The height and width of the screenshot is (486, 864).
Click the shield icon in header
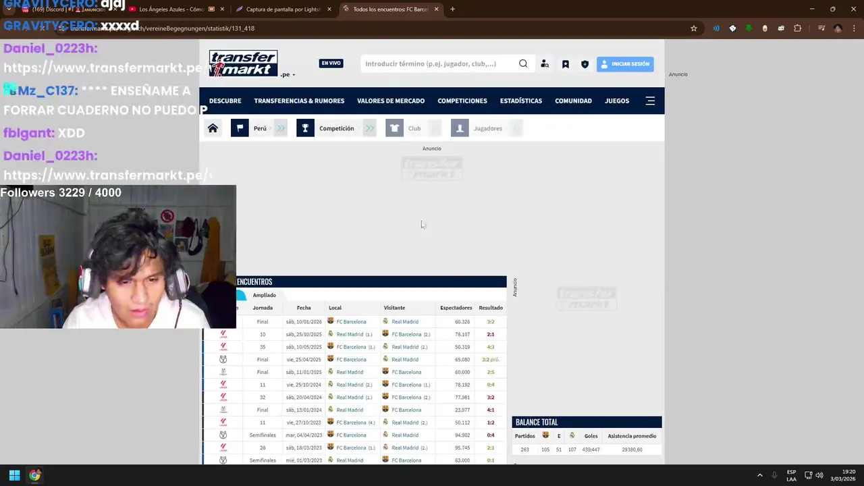coord(585,64)
